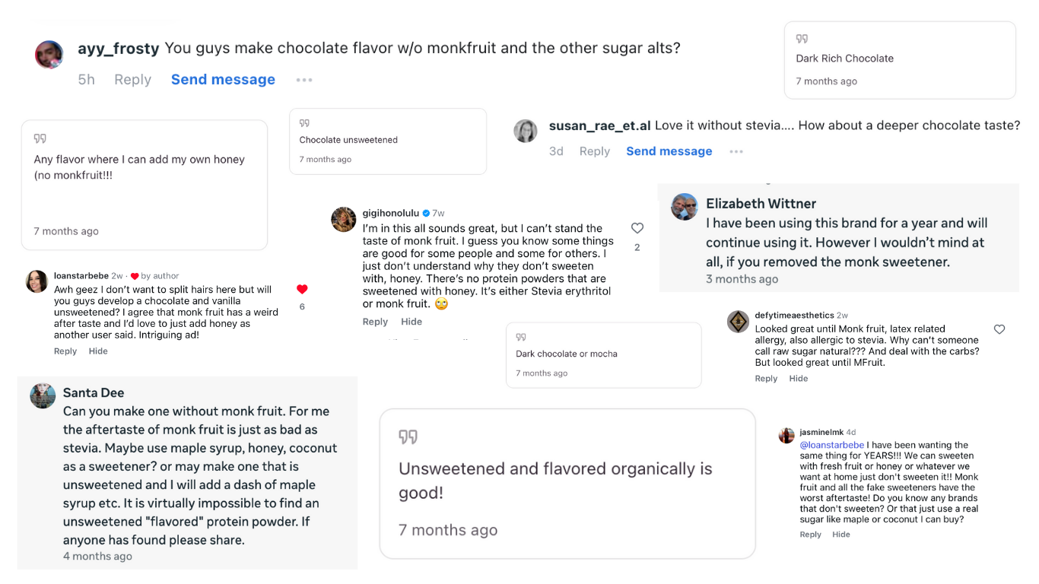Send message to susan_rae_et.al
1039x584 pixels.
pyautogui.click(x=669, y=151)
